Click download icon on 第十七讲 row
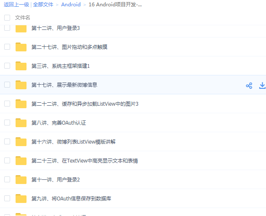Viewport: 266px width, 216px height. [x=262, y=85]
